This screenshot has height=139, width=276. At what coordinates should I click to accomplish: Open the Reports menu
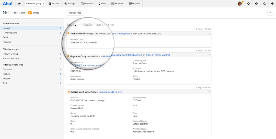pyautogui.click(x=134, y=4)
